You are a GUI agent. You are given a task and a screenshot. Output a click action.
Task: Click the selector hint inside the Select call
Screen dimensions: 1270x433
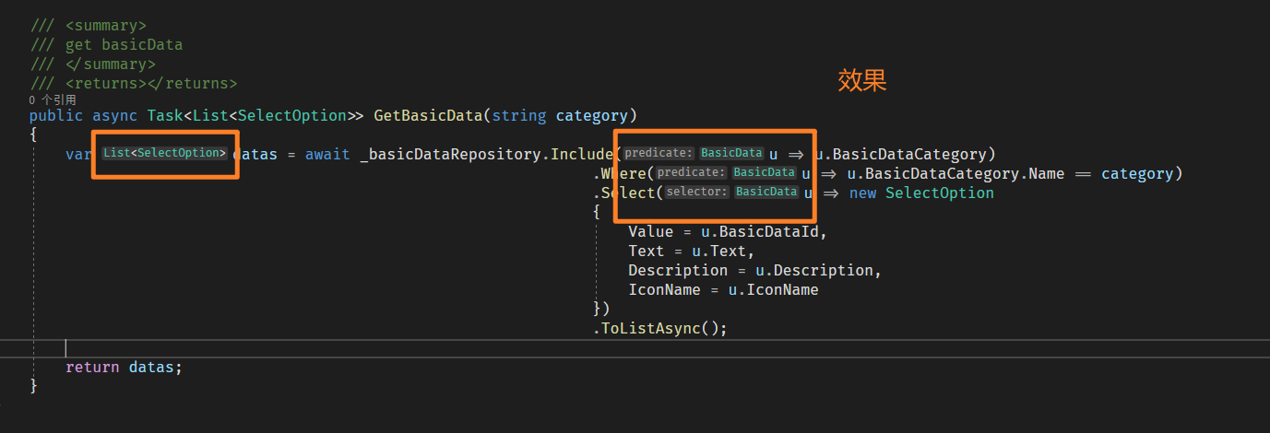pyautogui.click(x=697, y=192)
